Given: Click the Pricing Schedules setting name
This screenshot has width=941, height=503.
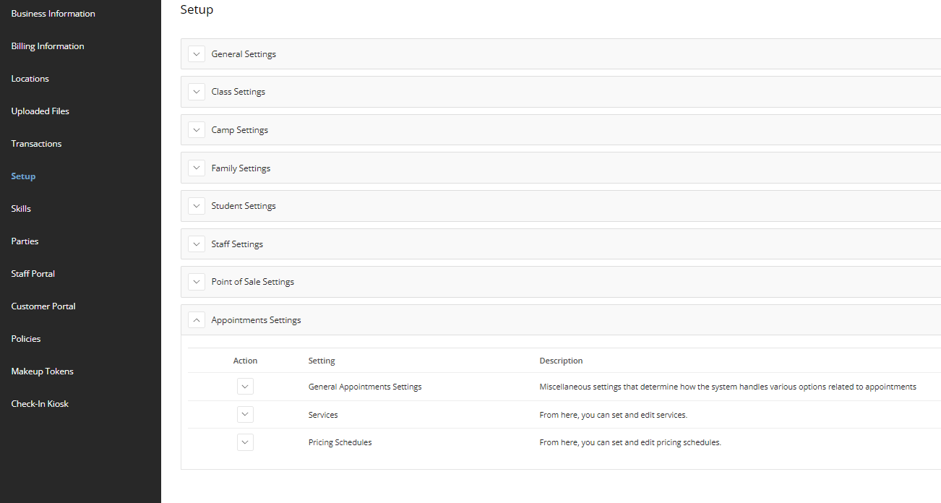Looking at the screenshot, I should (x=340, y=442).
